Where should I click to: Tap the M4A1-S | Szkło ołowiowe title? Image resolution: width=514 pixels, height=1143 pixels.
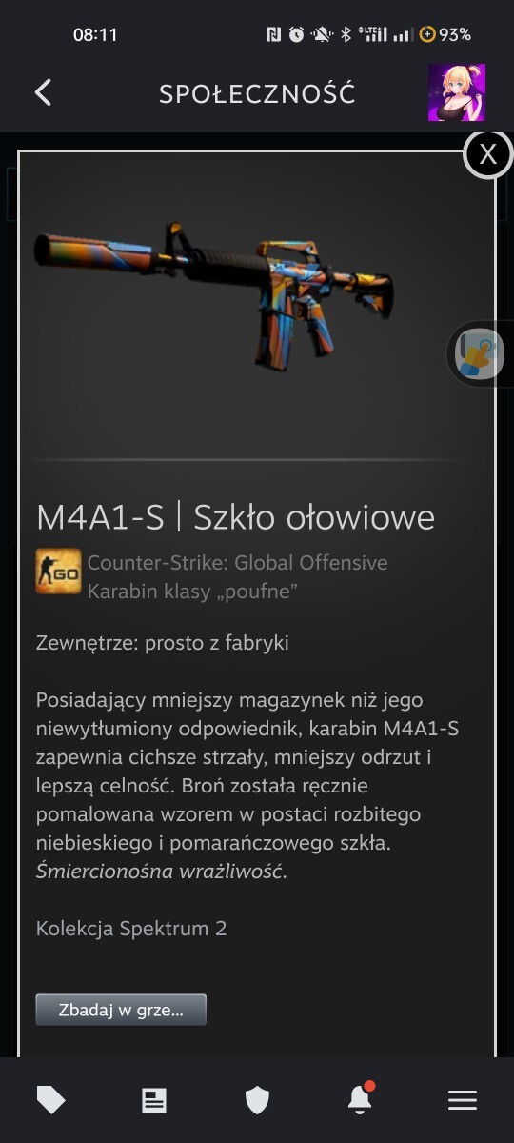pos(235,516)
